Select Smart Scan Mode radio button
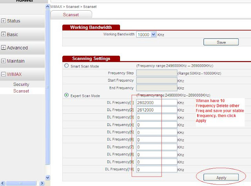Image resolution: width=251 pixels, height=186 pixels. click(66, 66)
